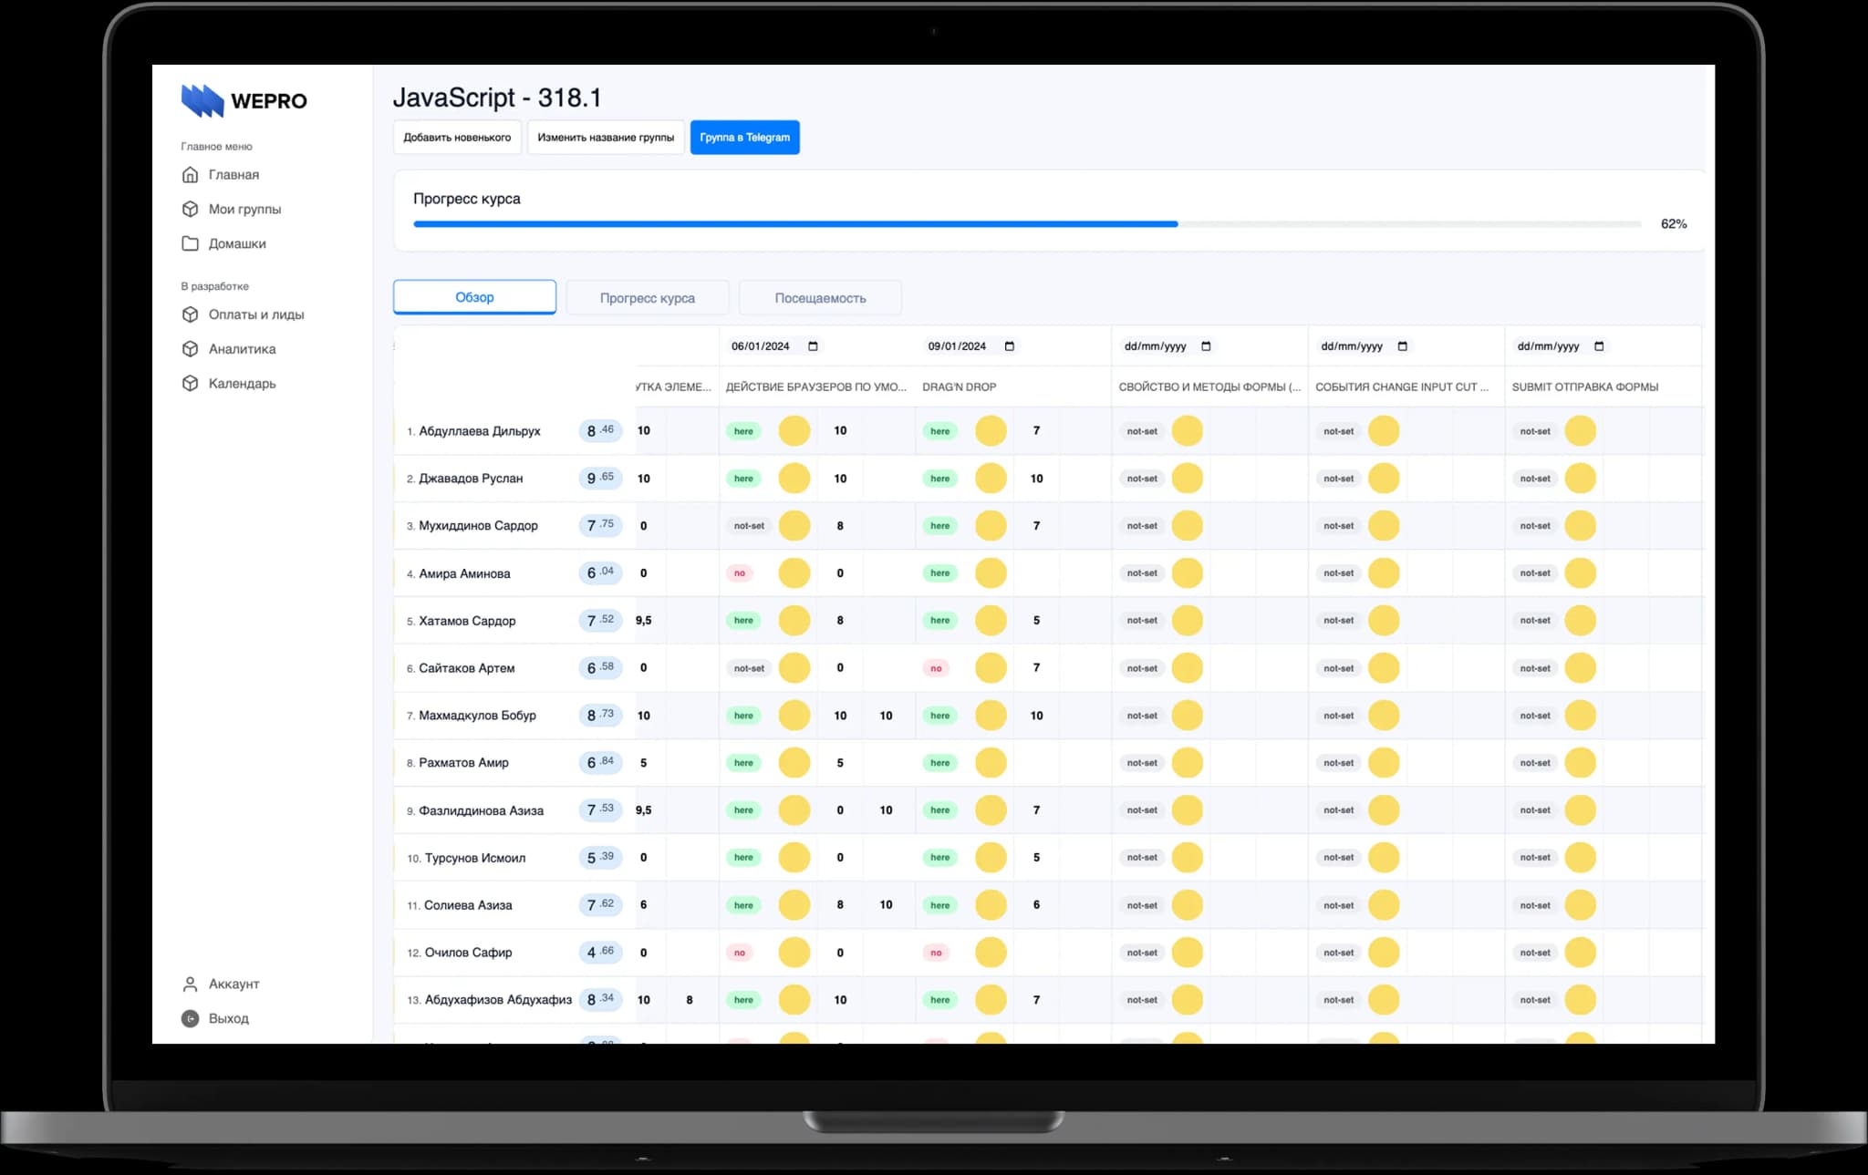This screenshot has height=1175, width=1868.
Task: Click the Выход logout icon
Action: (x=190, y=1019)
